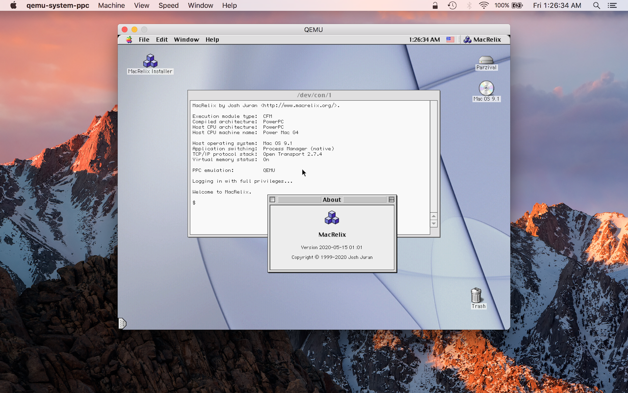The image size is (628, 393).
Task: Select the Mac OS 9.1 CD icon
Action: [486, 88]
